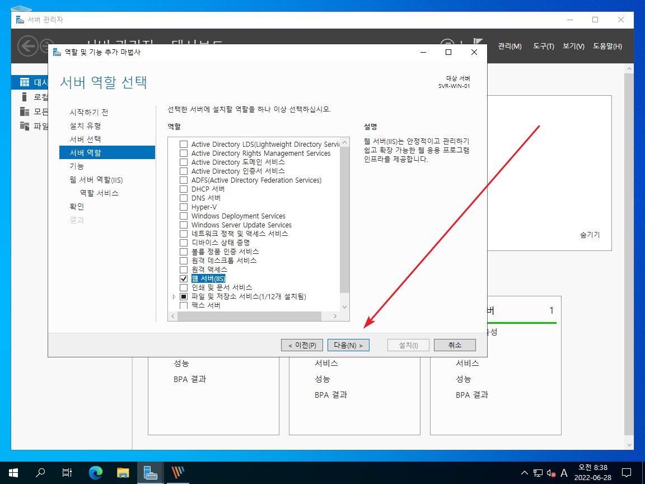The height and width of the screenshot is (484, 645).
Task: Open the 관리(M) menu
Action: (510, 46)
